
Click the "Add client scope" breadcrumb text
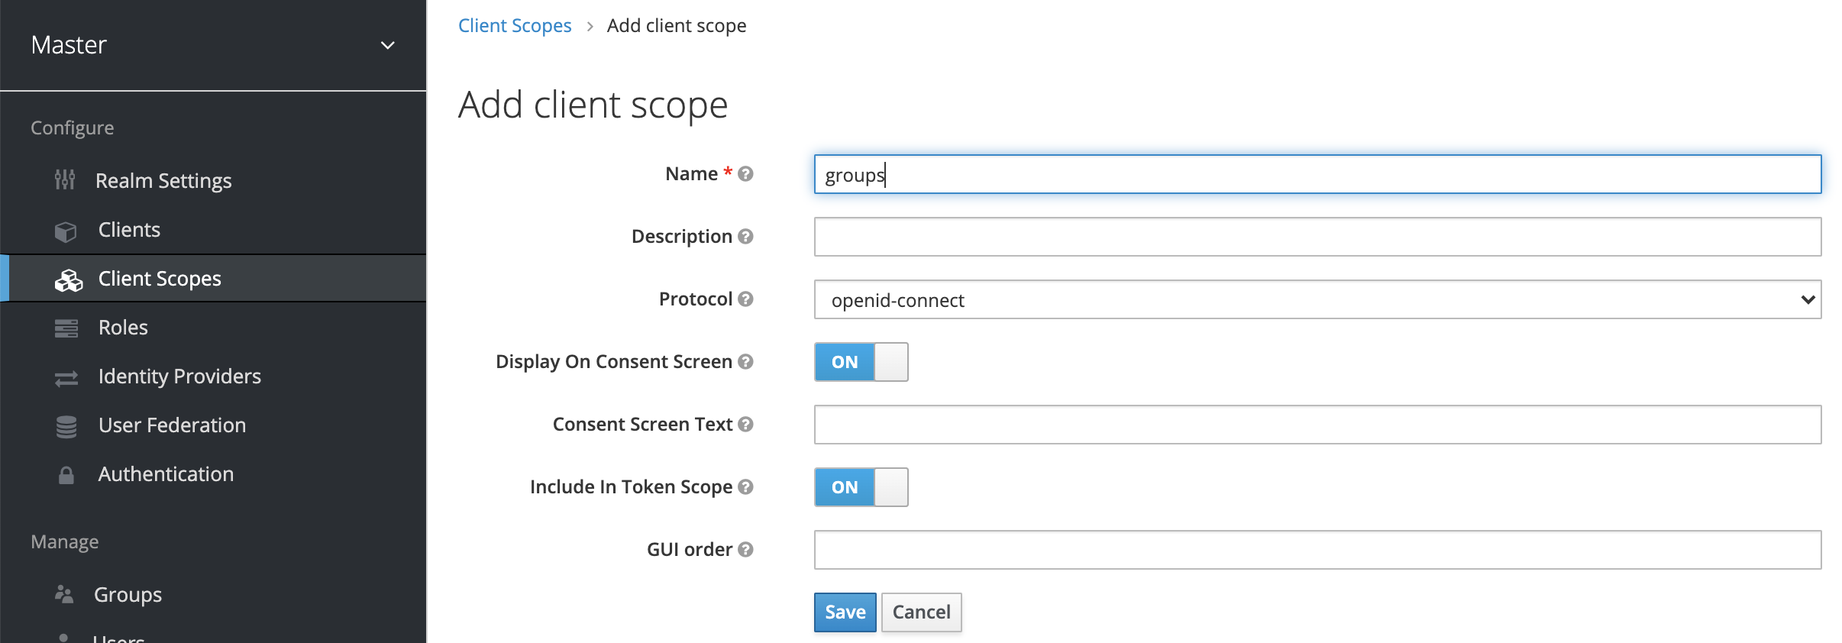(x=677, y=26)
